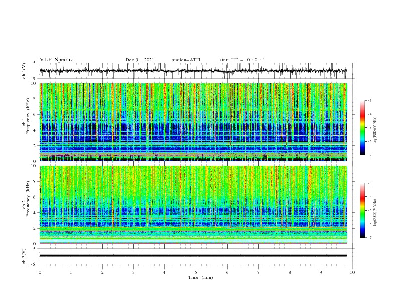Click the time axis tick label '3'

133,272
